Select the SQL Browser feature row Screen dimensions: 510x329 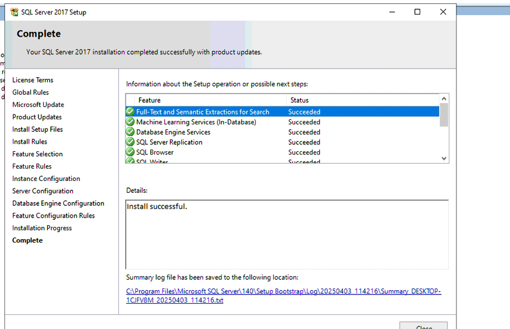coord(282,152)
